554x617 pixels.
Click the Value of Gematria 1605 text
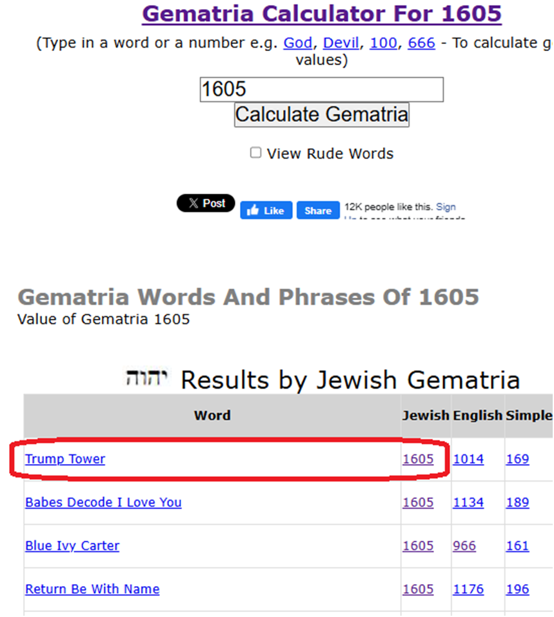104,319
